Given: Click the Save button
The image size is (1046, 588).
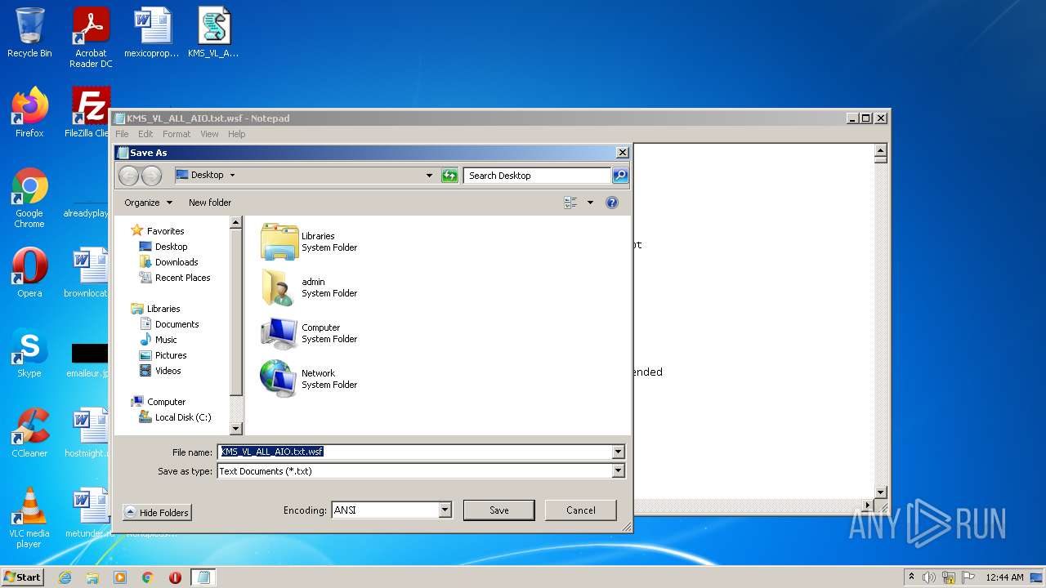Looking at the screenshot, I should click(x=498, y=510).
